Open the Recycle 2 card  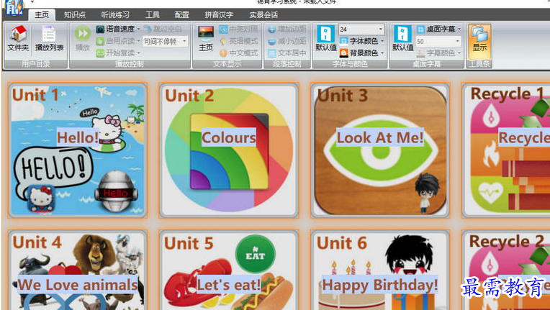coord(506,270)
